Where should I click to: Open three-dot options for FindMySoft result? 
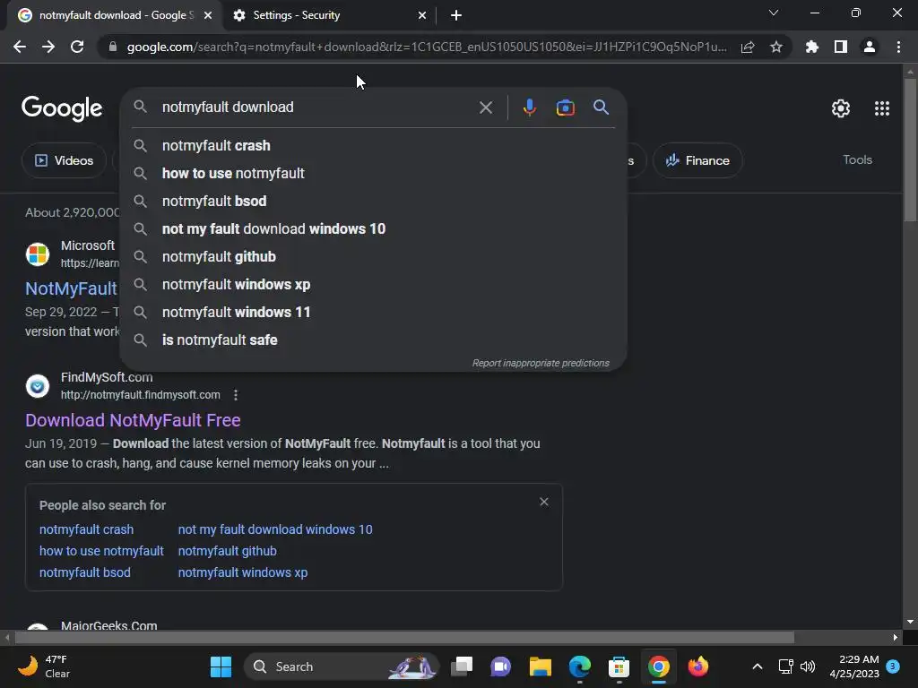coord(236,395)
